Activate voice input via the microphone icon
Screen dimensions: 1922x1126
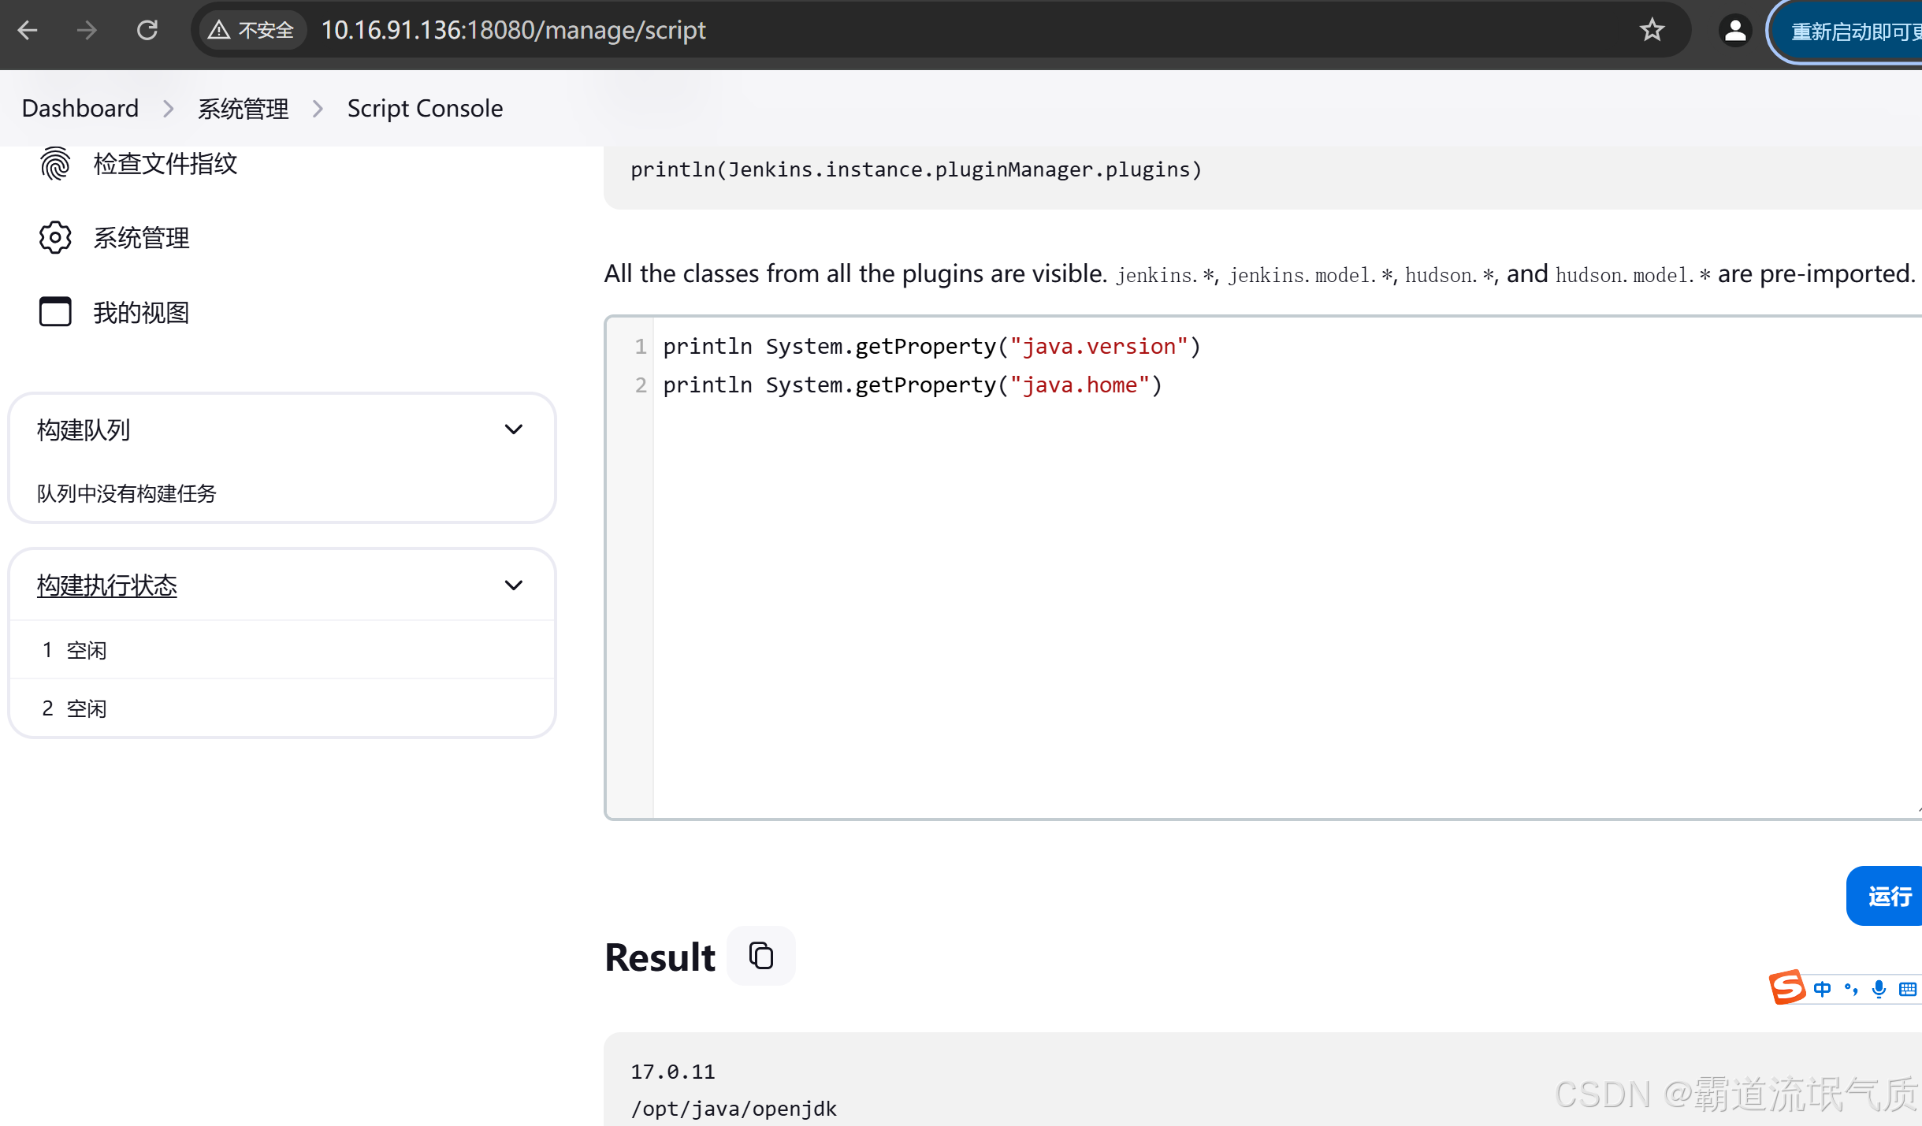click(1878, 989)
